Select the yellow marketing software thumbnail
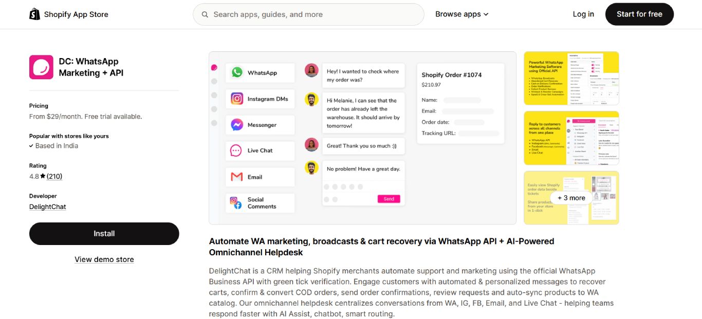Viewport: 702px width, 319px height. pos(571,78)
